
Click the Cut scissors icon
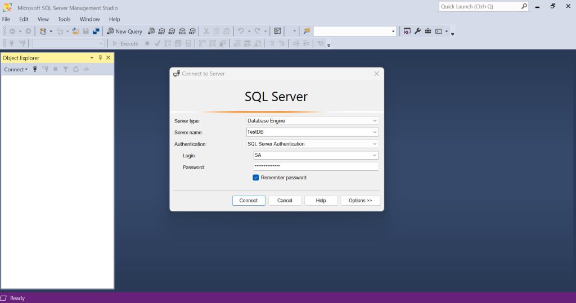206,31
